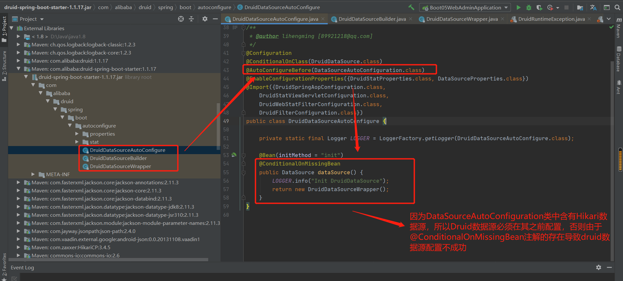
Task: Click the Build Project hammer icon
Action: (411, 7)
